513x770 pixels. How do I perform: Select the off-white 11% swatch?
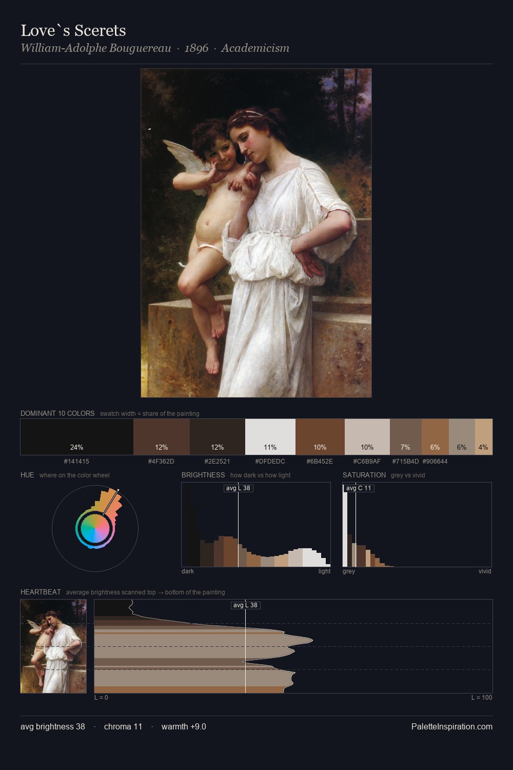tap(270, 437)
